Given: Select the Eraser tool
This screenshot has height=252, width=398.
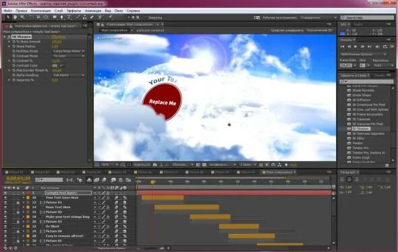Looking at the screenshot, I should pos(92,17).
